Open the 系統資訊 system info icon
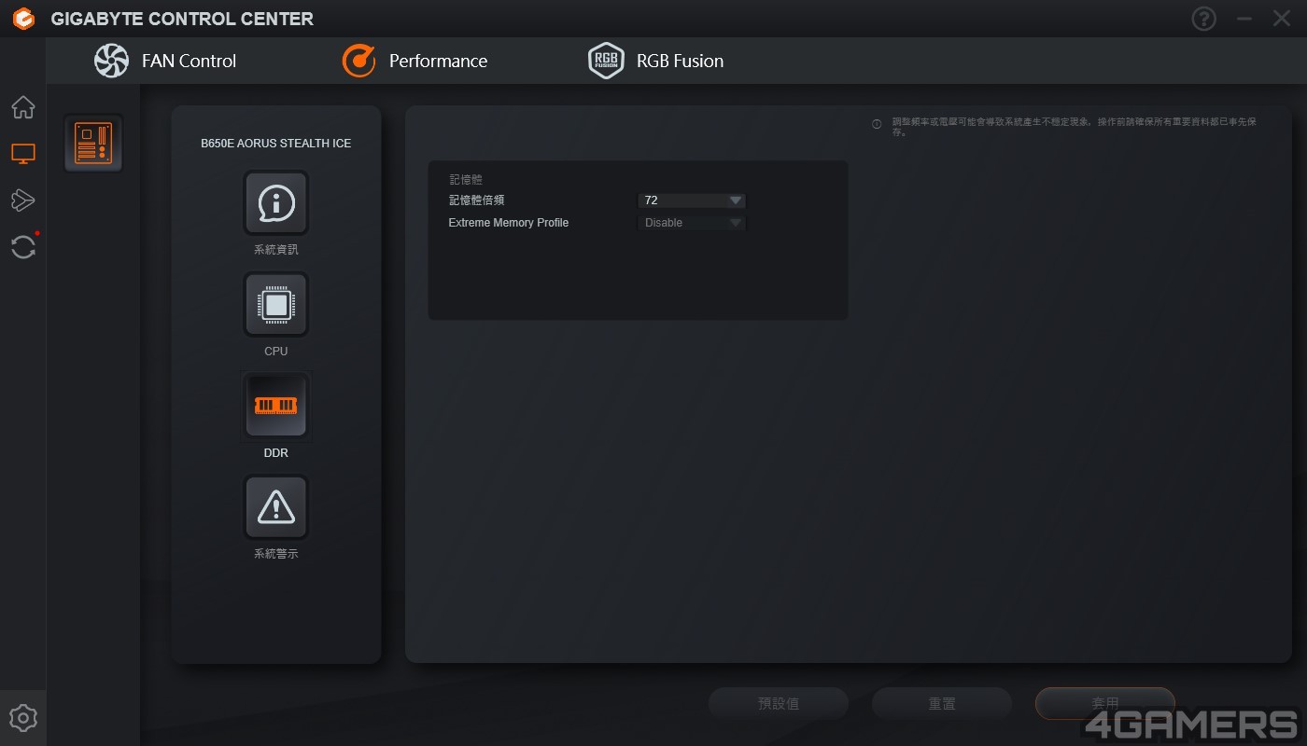The height and width of the screenshot is (746, 1307). pos(276,202)
